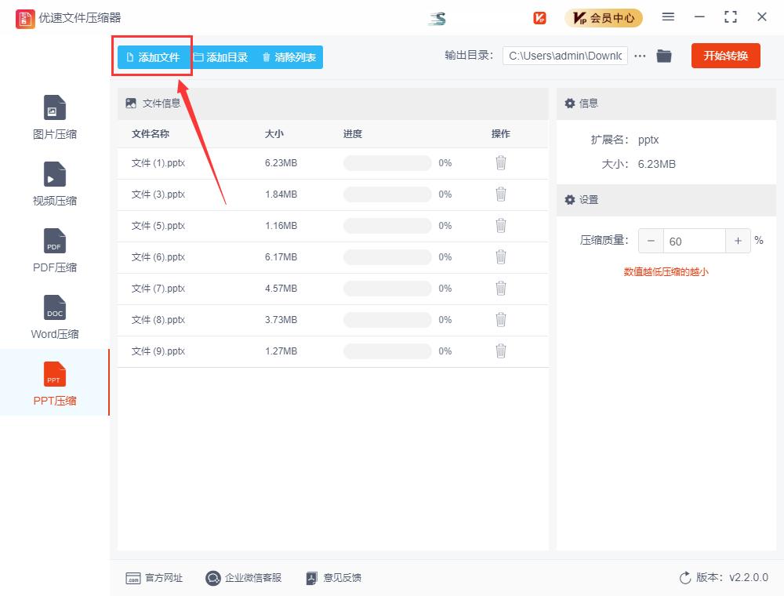
Task: Click the PPT压缩 sidebar icon
Action: point(54,383)
